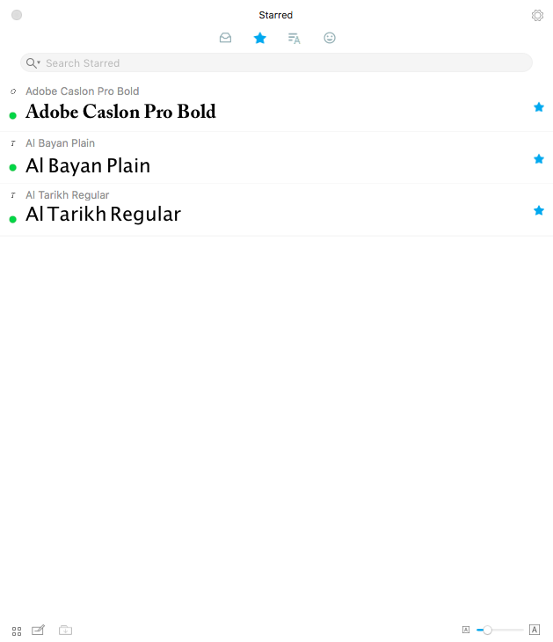
Task: Toggle activation dot for Adobe Caslon Pro
Action: (12, 115)
